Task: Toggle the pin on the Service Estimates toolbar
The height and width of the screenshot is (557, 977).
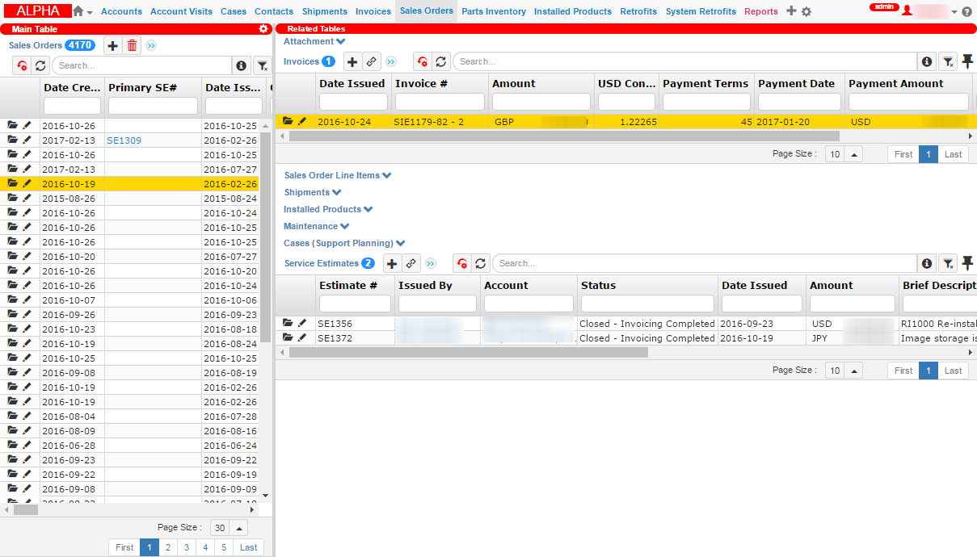Action: point(967,262)
